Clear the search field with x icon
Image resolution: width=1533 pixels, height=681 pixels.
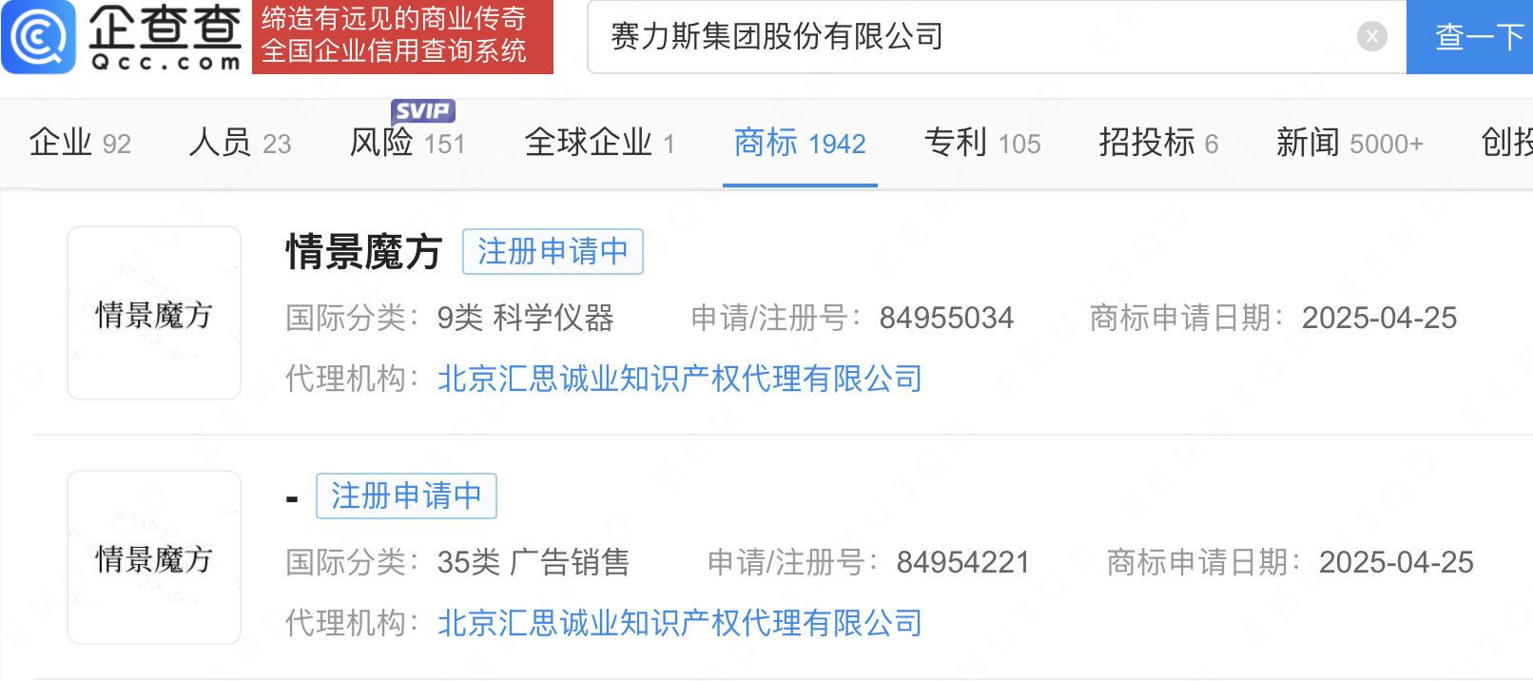tap(1371, 37)
